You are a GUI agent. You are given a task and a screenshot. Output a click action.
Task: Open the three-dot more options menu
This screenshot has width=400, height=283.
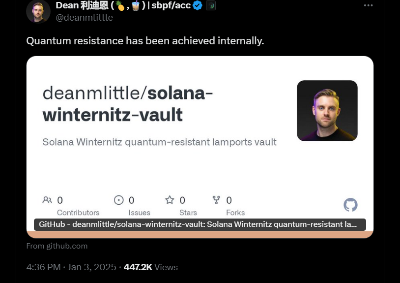[x=368, y=5]
